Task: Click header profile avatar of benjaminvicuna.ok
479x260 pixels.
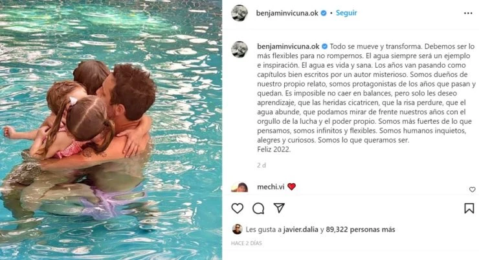Action: tap(240, 13)
